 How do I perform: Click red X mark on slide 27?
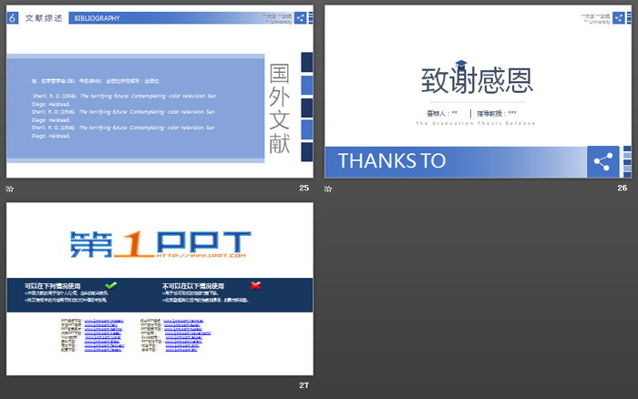(255, 285)
